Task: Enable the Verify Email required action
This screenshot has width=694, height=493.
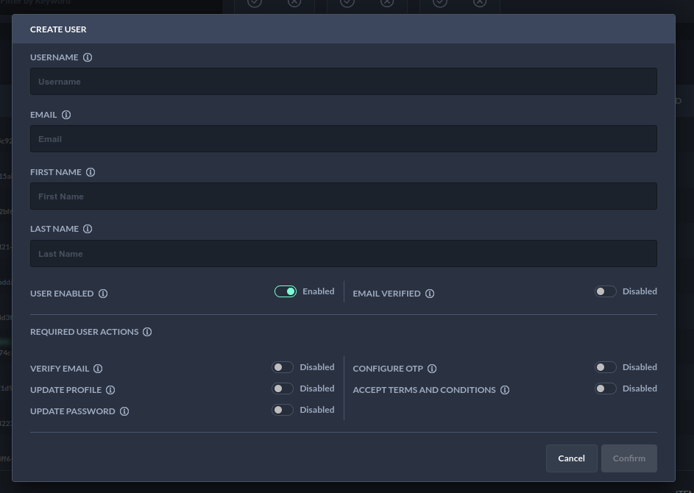Action: (x=283, y=367)
